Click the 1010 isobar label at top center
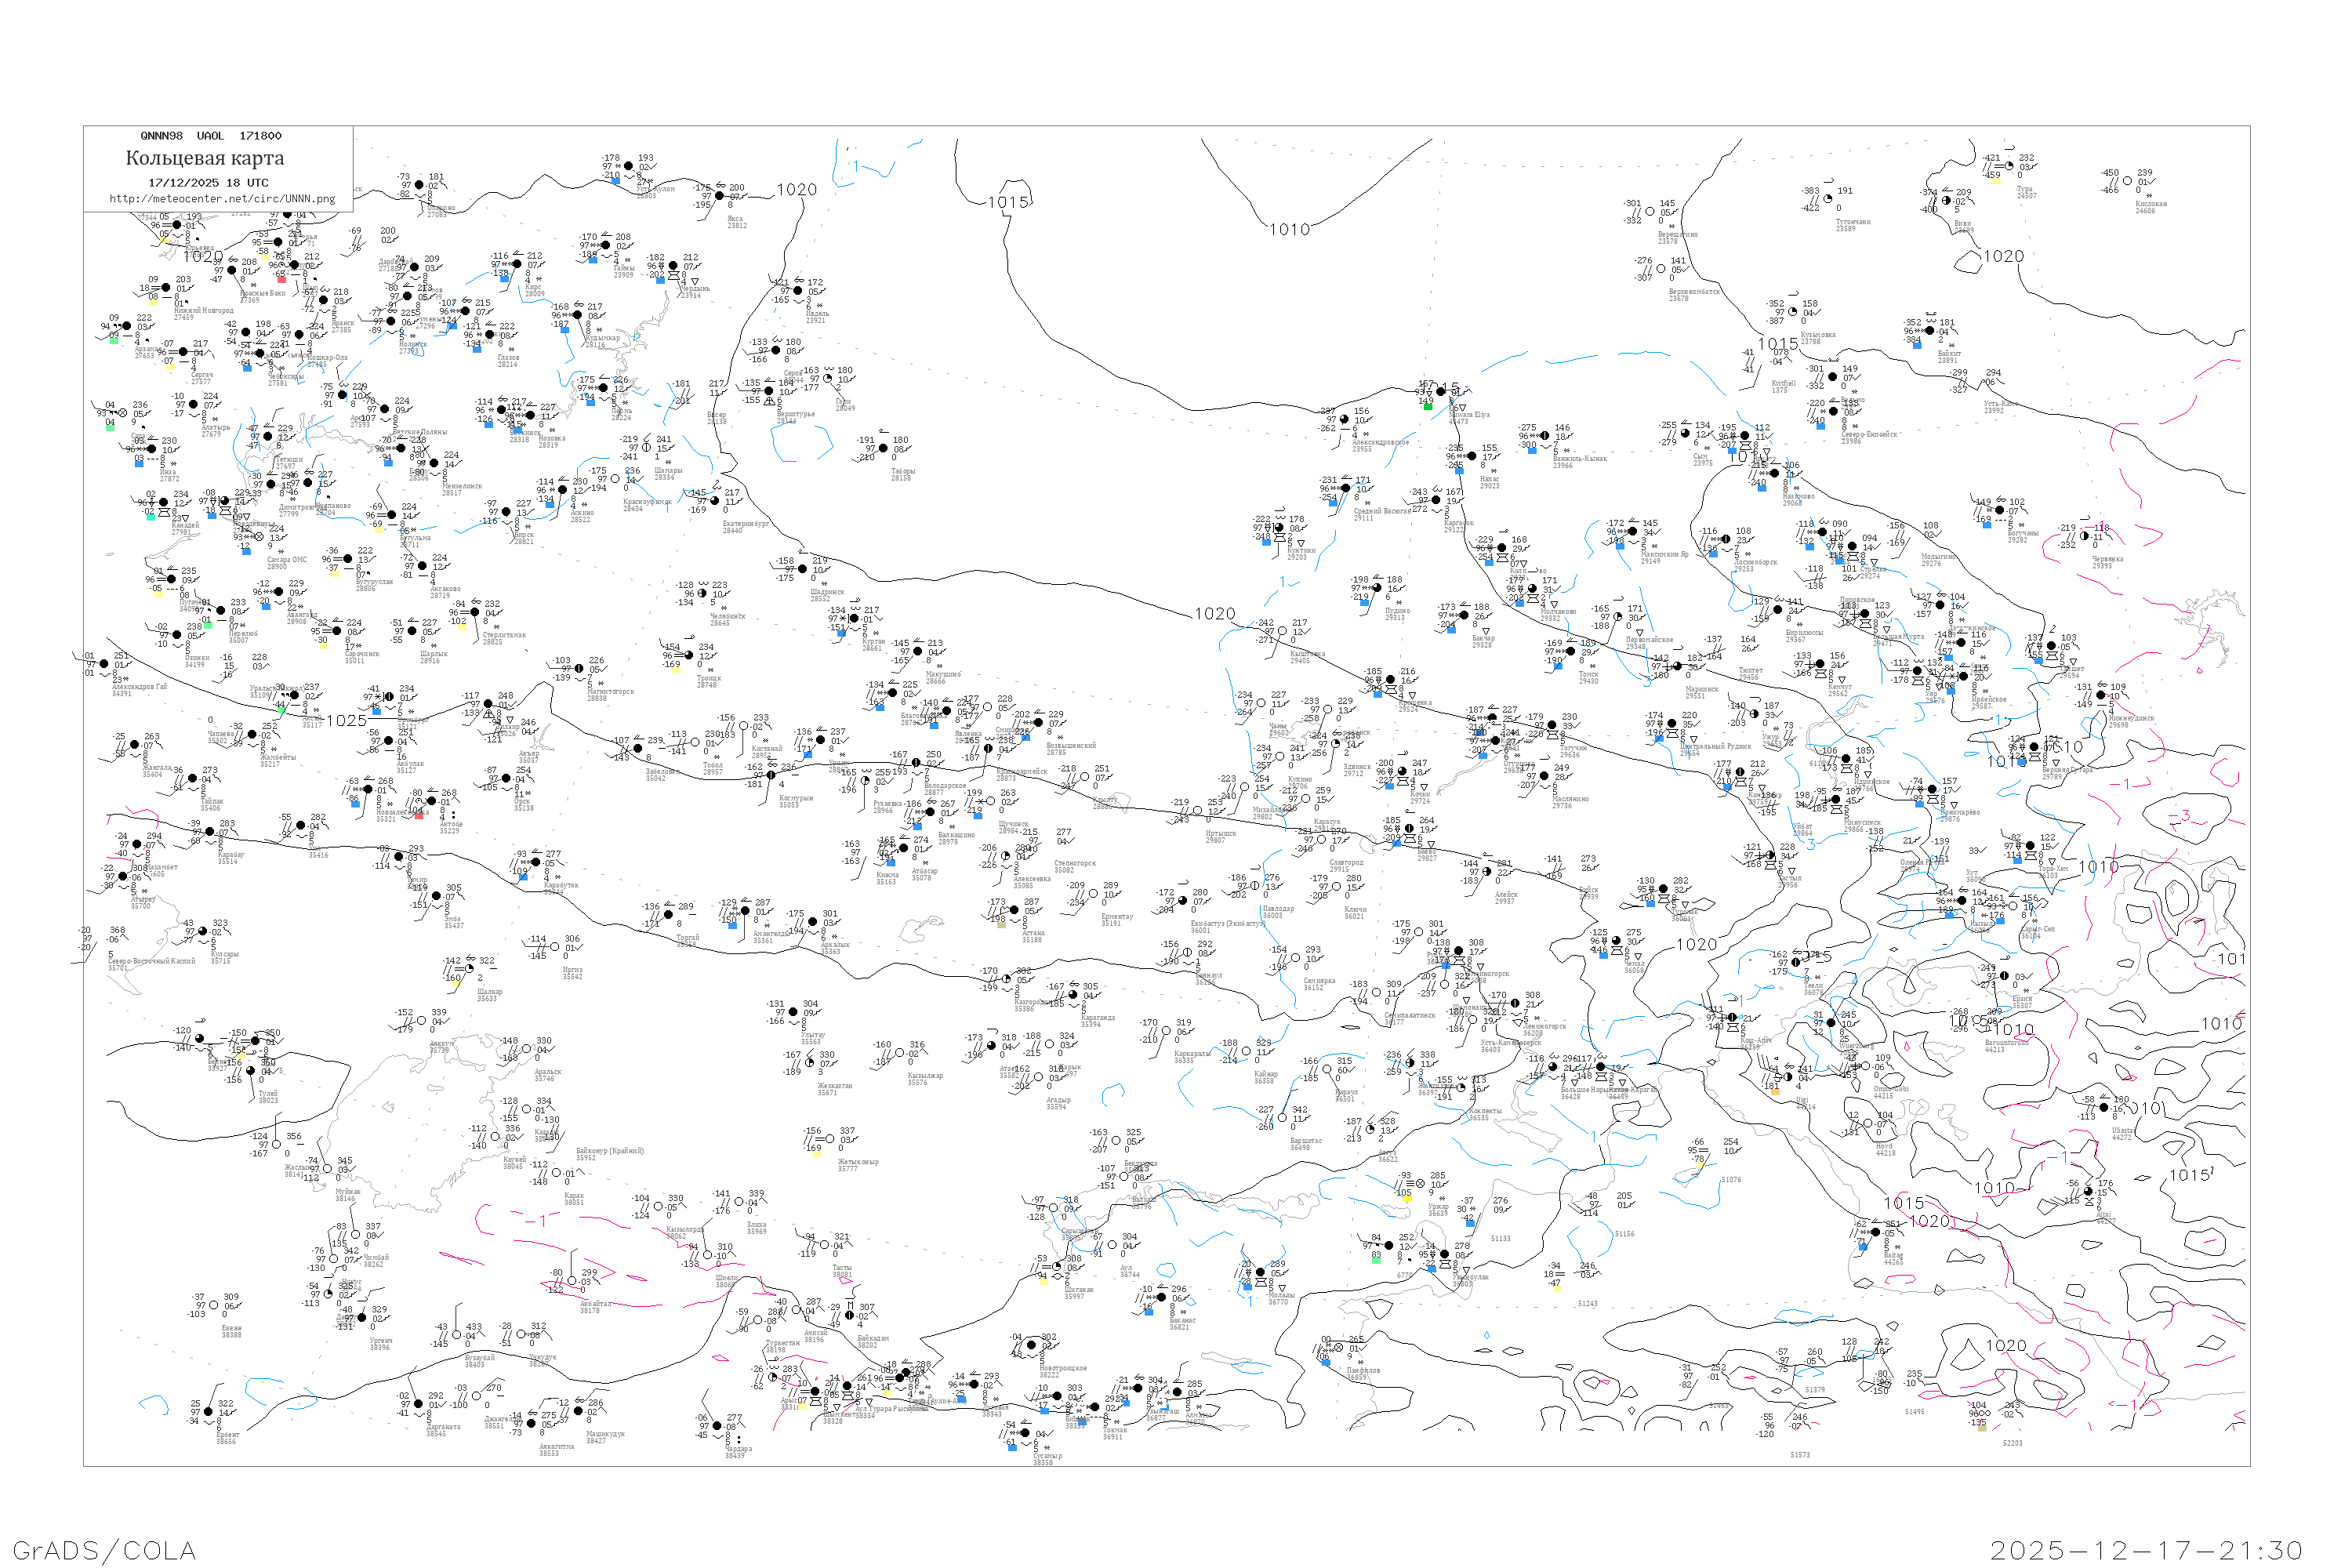This screenshot has width=2352, height=1568. pyautogui.click(x=1289, y=230)
